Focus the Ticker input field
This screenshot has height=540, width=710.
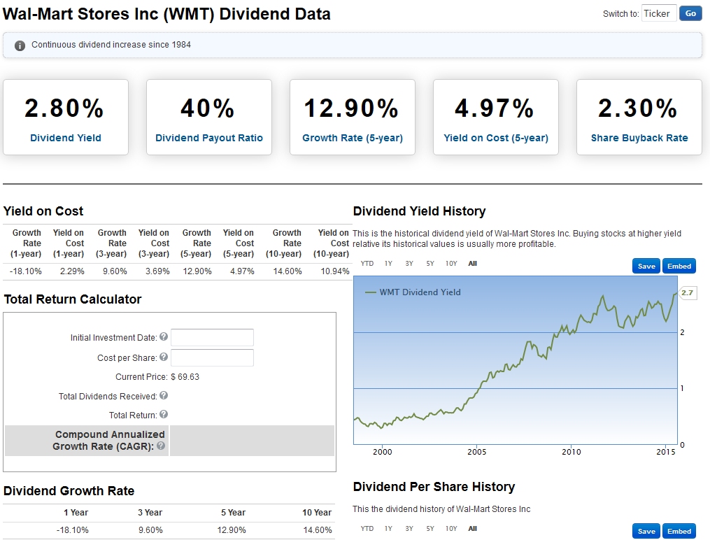pyautogui.click(x=659, y=13)
